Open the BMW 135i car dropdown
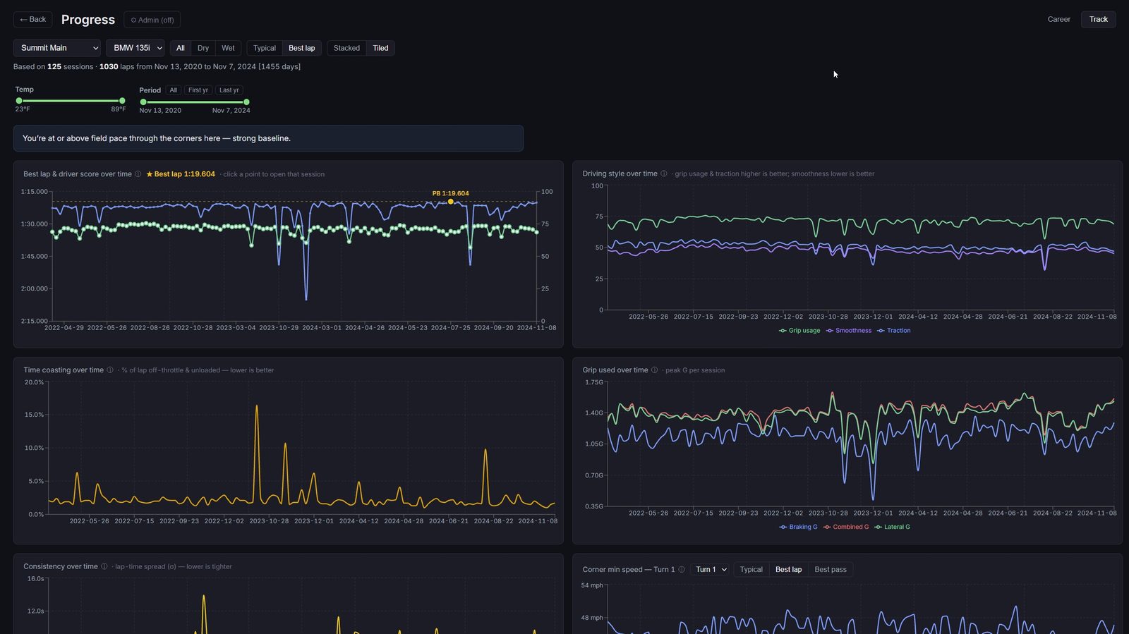The height and width of the screenshot is (634, 1129). [135, 48]
